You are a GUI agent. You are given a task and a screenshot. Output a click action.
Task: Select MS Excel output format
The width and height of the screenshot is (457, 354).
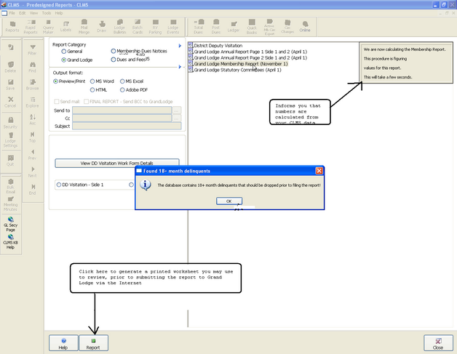coord(122,81)
